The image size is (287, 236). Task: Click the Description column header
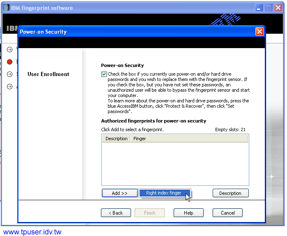[116, 139]
